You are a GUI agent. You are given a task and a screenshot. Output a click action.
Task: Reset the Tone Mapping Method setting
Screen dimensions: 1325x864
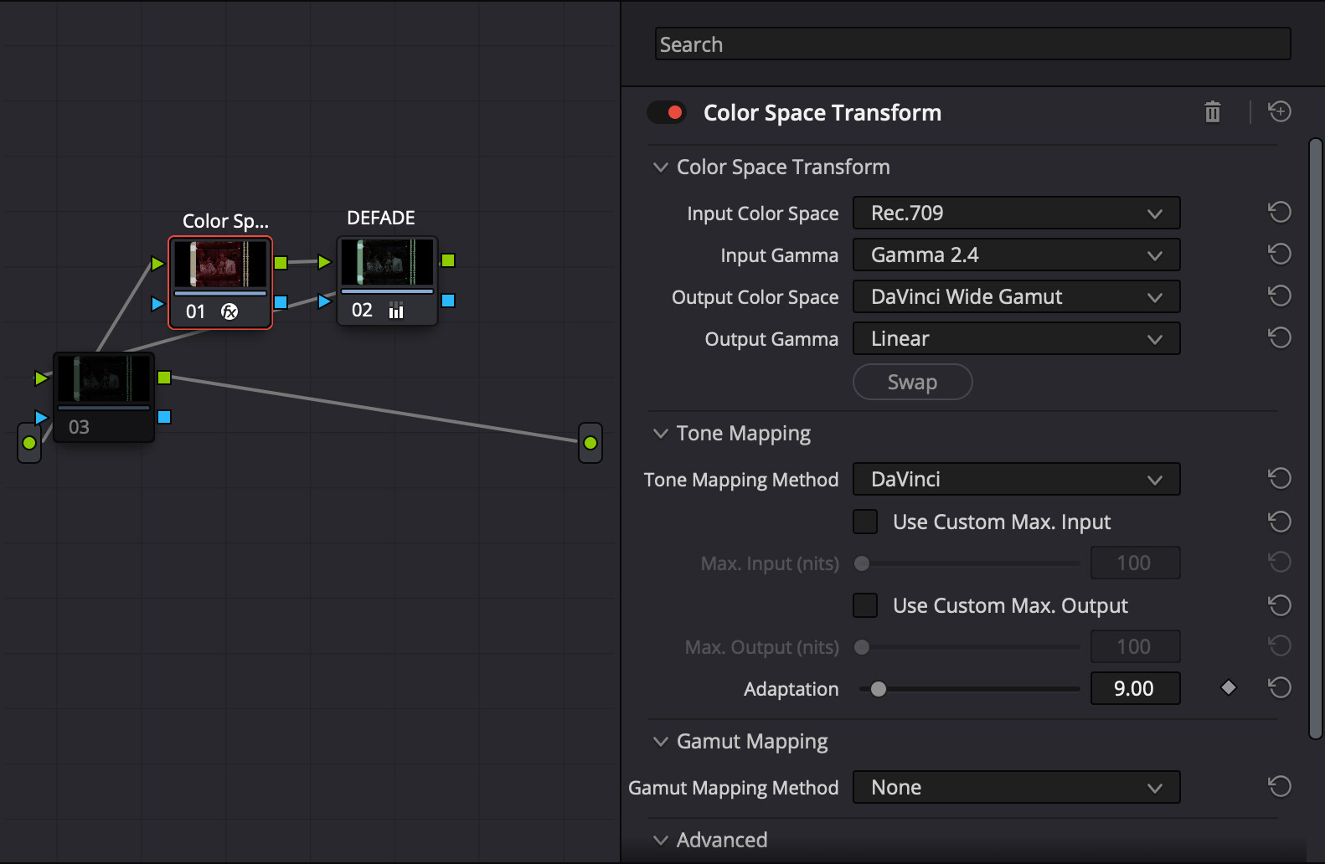1279,479
